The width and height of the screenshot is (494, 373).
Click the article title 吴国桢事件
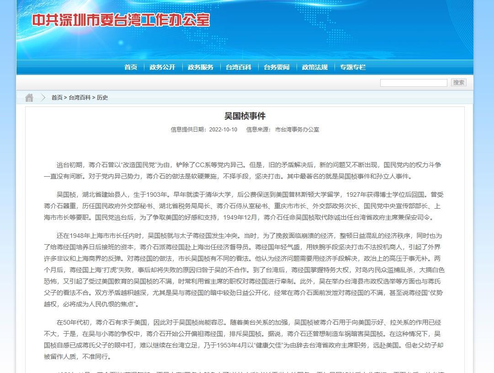pyautogui.click(x=245, y=116)
